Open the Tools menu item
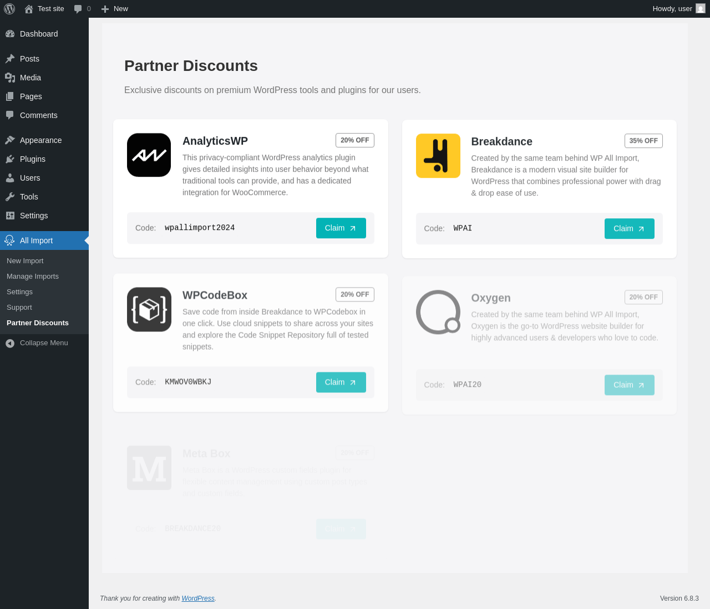This screenshot has width=710, height=609. pos(44,197)
